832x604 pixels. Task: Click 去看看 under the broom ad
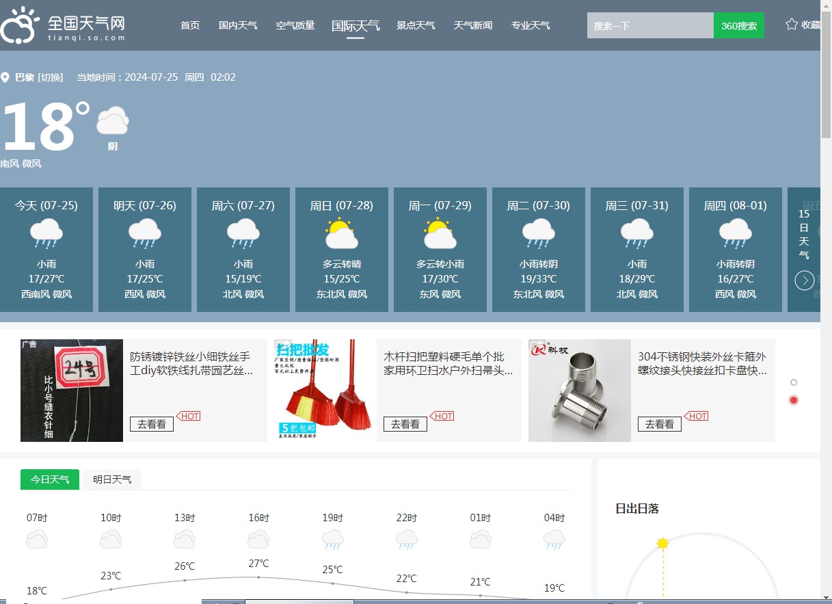(405, 424)
